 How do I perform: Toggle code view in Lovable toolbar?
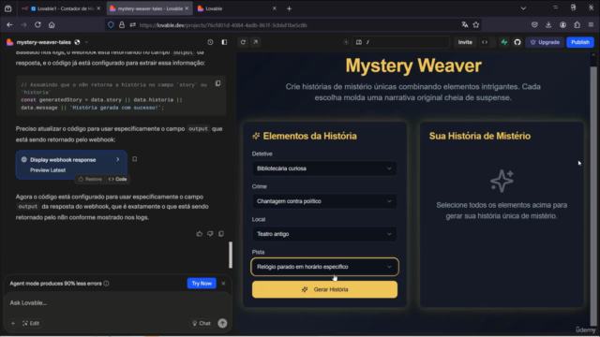(x=485, y=42)
